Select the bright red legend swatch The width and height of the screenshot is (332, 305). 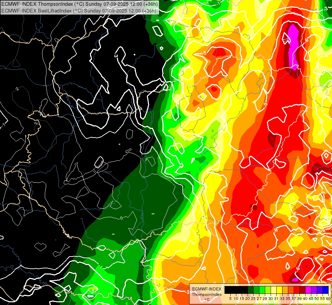[x=297, y=290]
